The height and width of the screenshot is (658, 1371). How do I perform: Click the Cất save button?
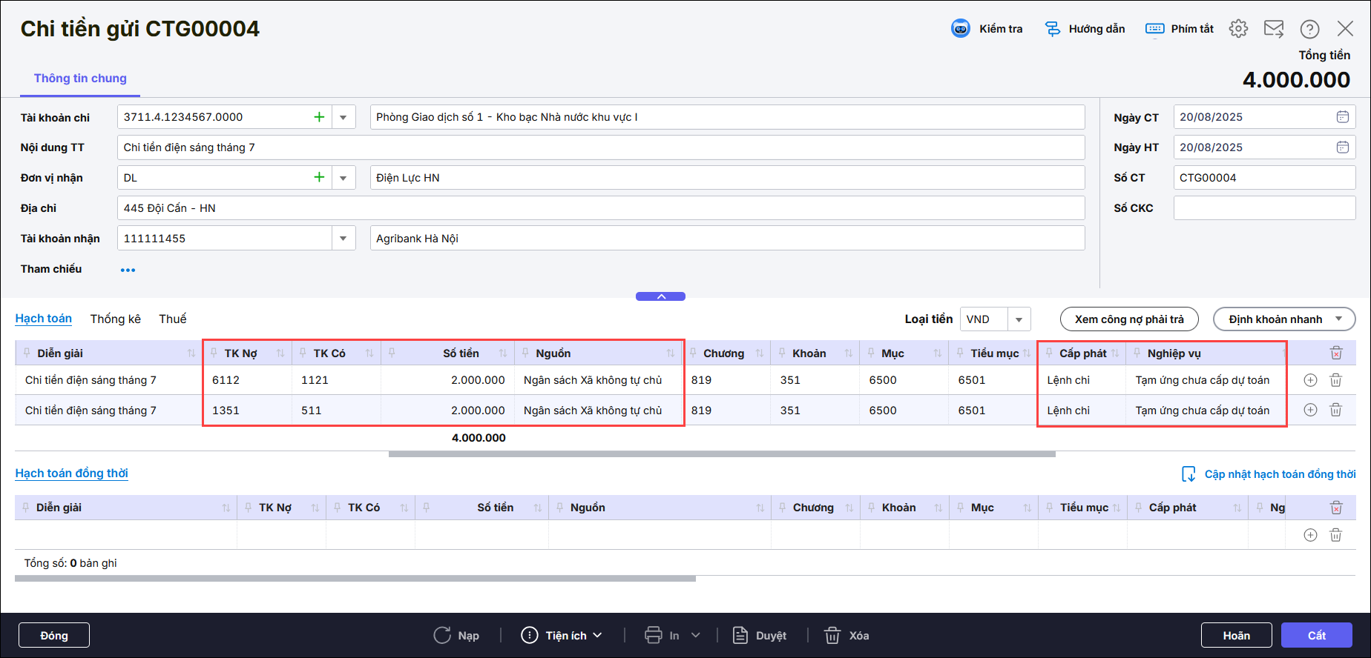point(1316,635)
